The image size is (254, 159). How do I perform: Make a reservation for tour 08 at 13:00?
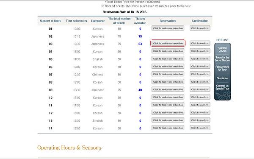pos(168,82)
